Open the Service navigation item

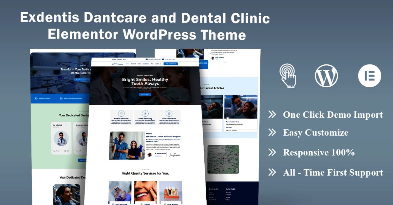pos(140,64)
